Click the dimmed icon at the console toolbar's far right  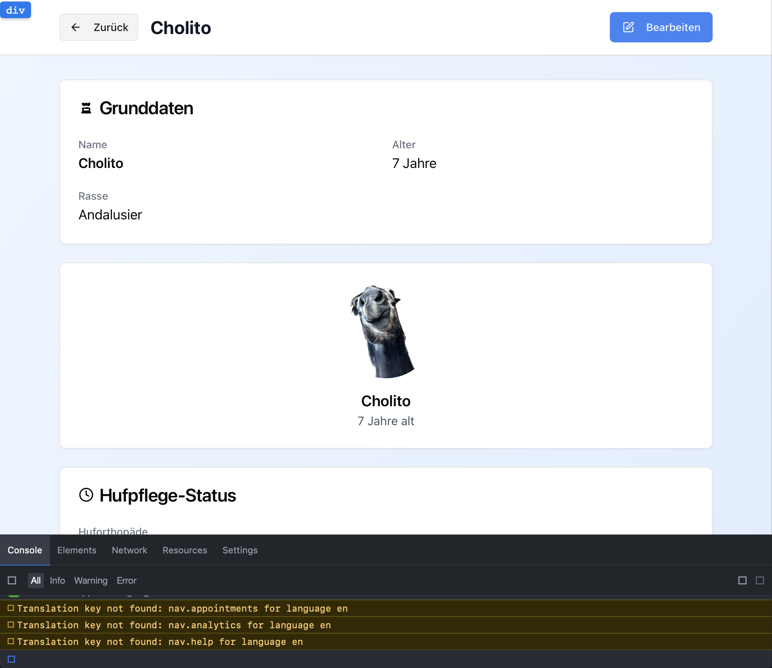[x=760, y=580]
